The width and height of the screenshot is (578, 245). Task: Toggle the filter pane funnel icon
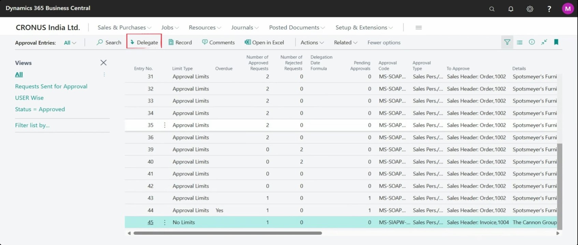pos(507,42)
